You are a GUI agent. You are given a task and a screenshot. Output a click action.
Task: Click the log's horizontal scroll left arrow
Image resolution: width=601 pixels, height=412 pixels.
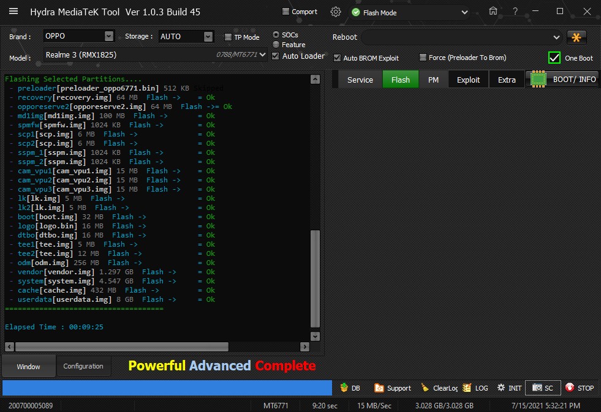[10, 347]
